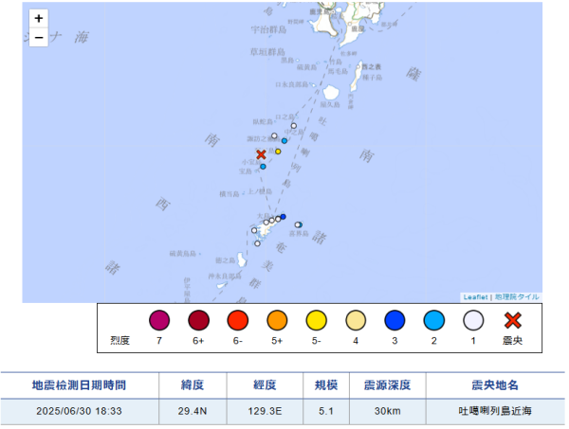Click the 緯度 column header

[193, 385]
